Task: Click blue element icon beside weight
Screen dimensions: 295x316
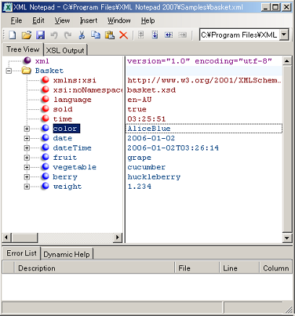Action: pyautogui.click(x=46, y=186)
